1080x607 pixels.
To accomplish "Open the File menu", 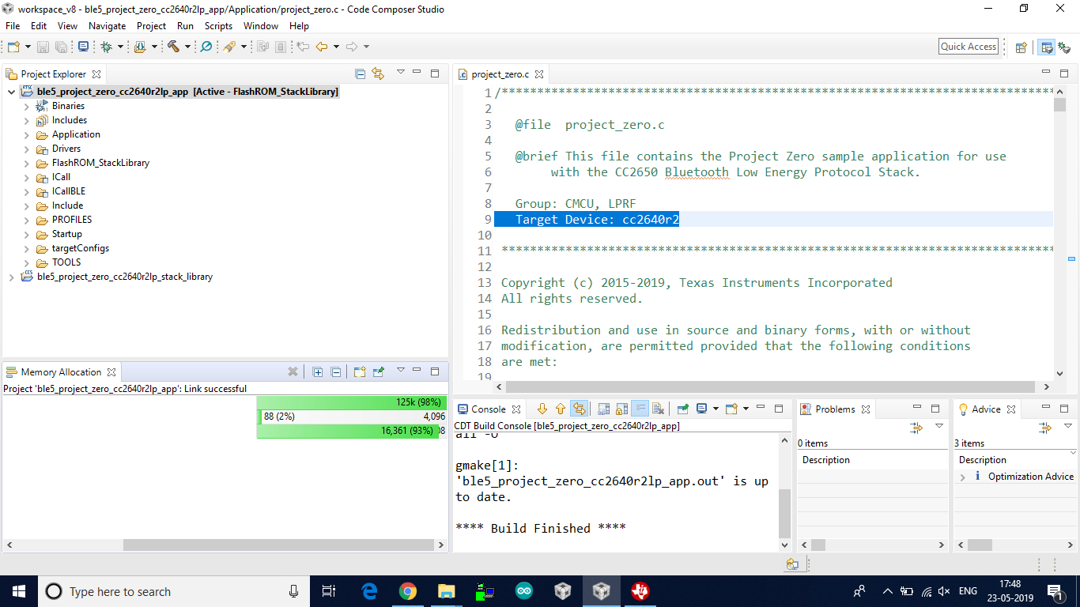I will (13, 26).
